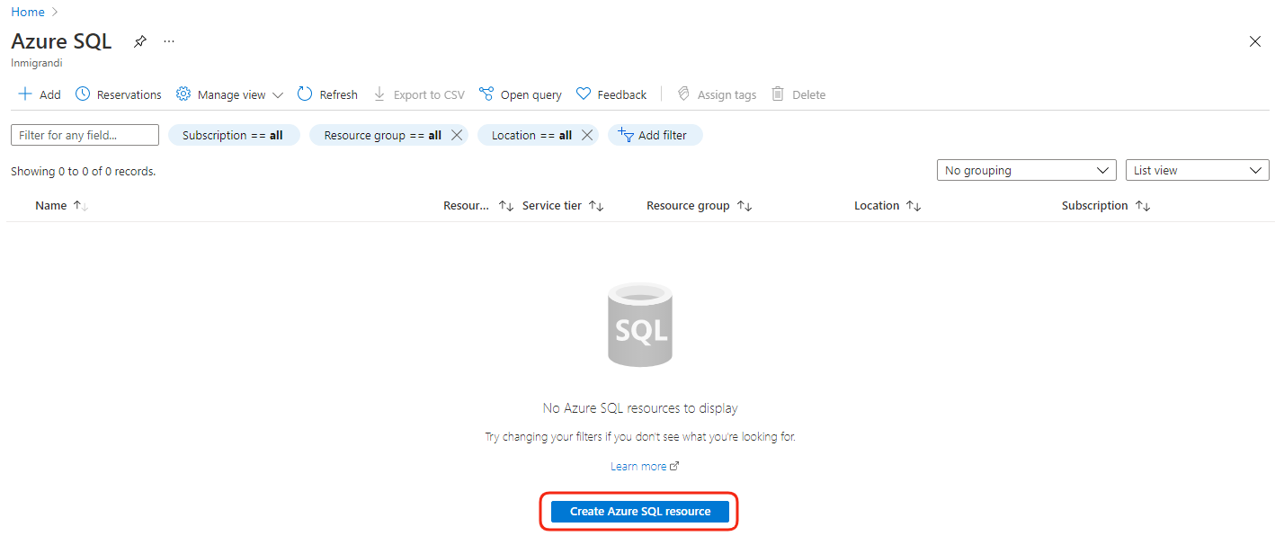
Task: Sort by the Service tier column
Action: tap(563, 206)
